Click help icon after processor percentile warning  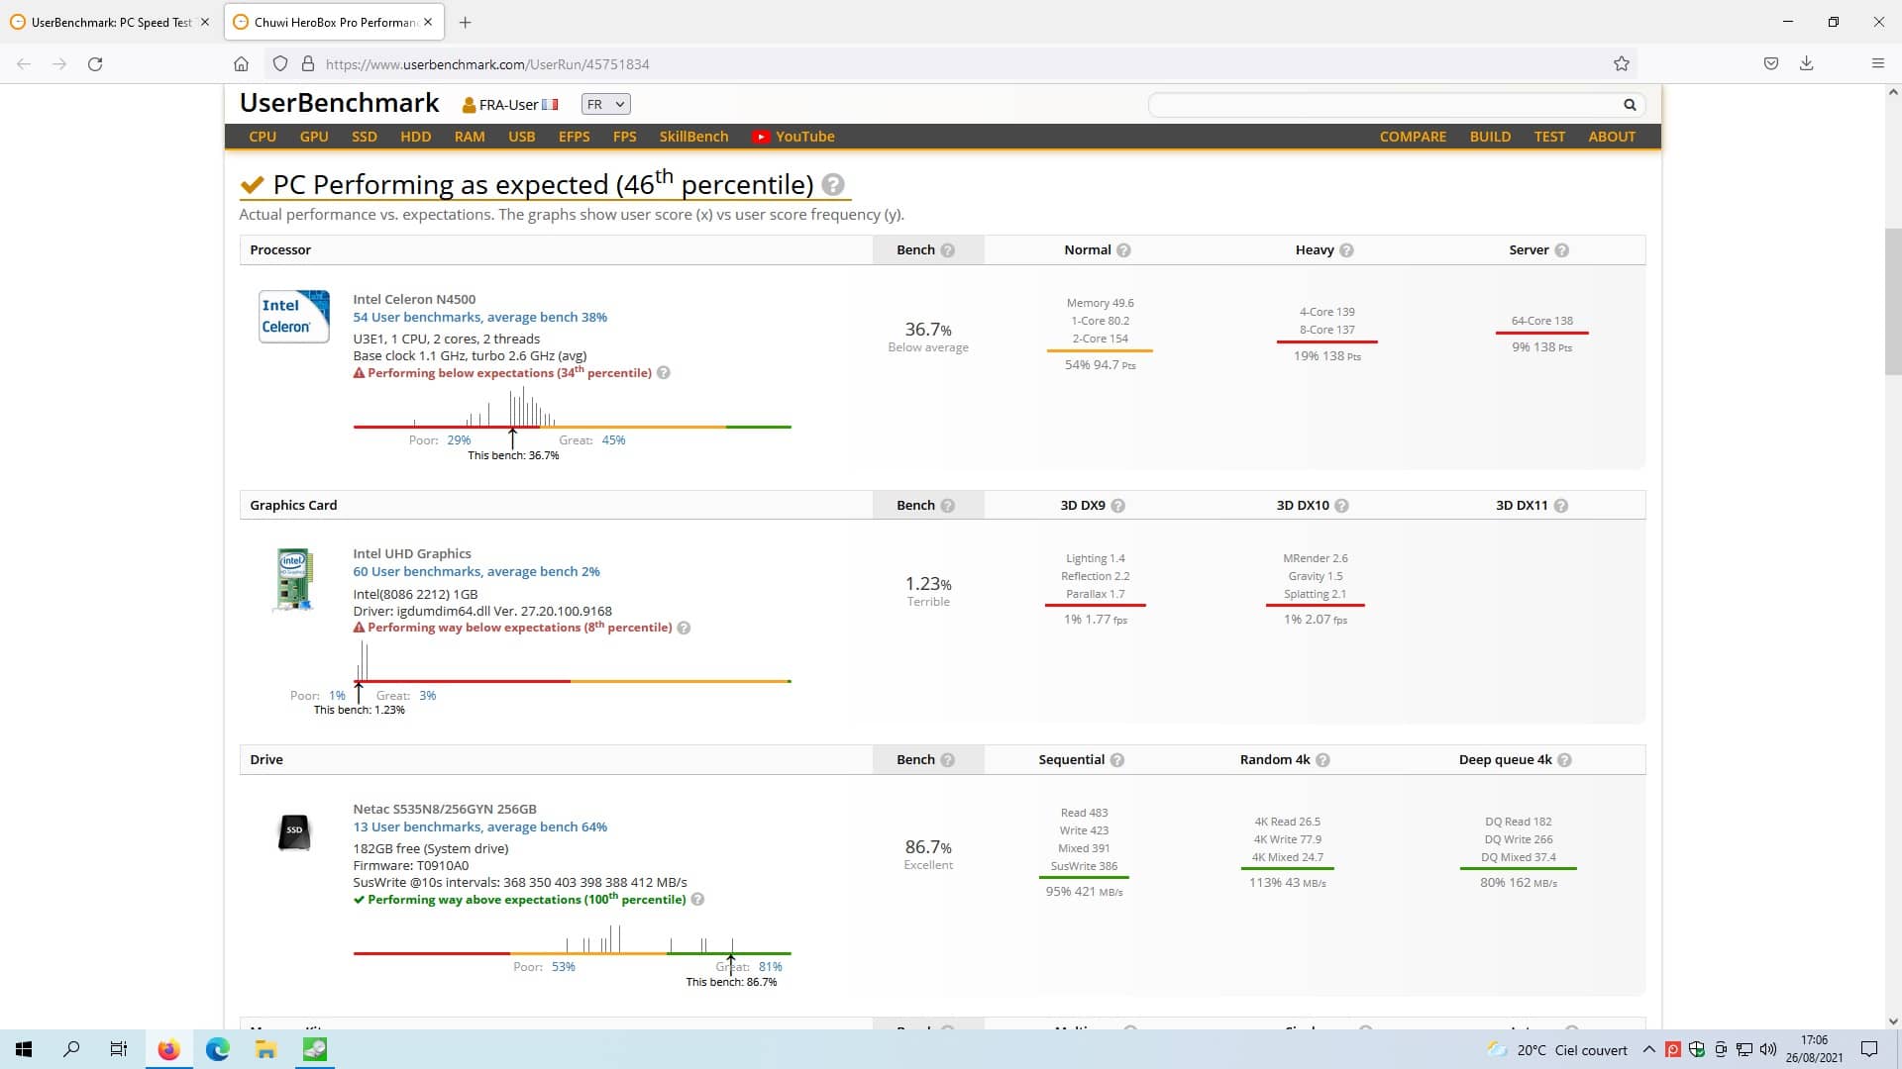(664, 373)
